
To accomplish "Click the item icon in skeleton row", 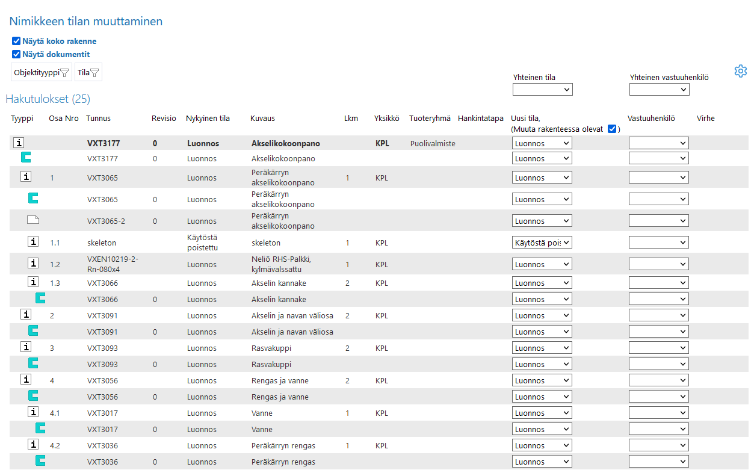I will (x=33, y=242).
